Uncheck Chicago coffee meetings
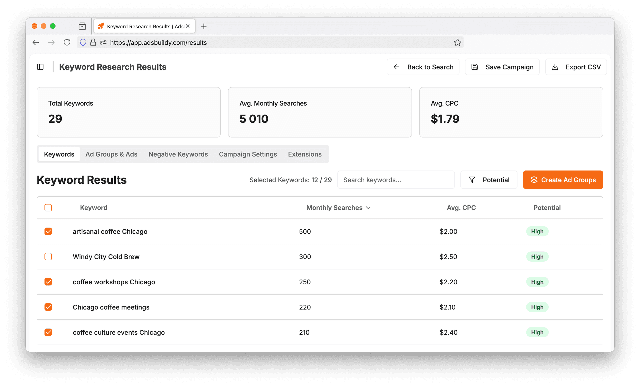This screenshot has width=640, height=386. click(x=48, y=307)
